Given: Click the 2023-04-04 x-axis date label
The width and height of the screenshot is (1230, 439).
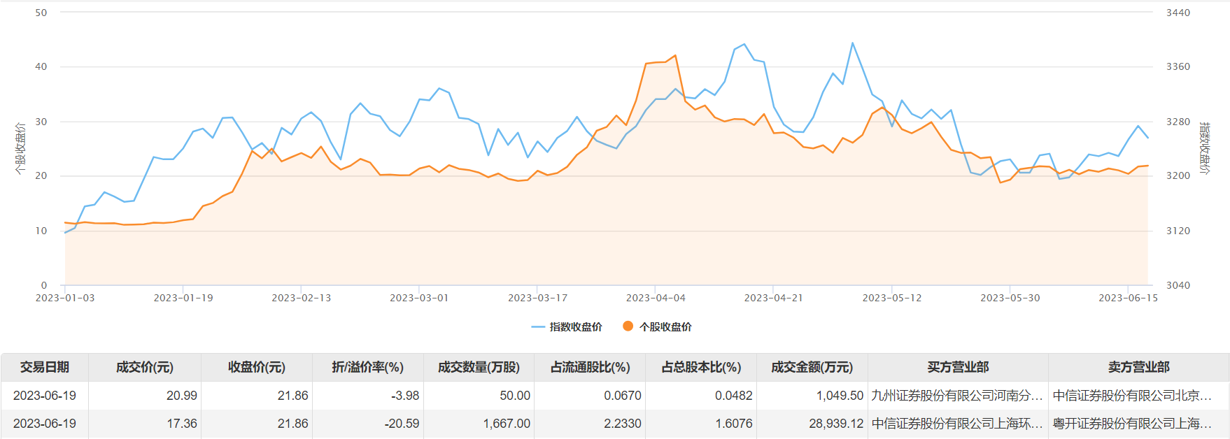Looking at the screenshot, I should pyautogui.click(x=656, y=298).
